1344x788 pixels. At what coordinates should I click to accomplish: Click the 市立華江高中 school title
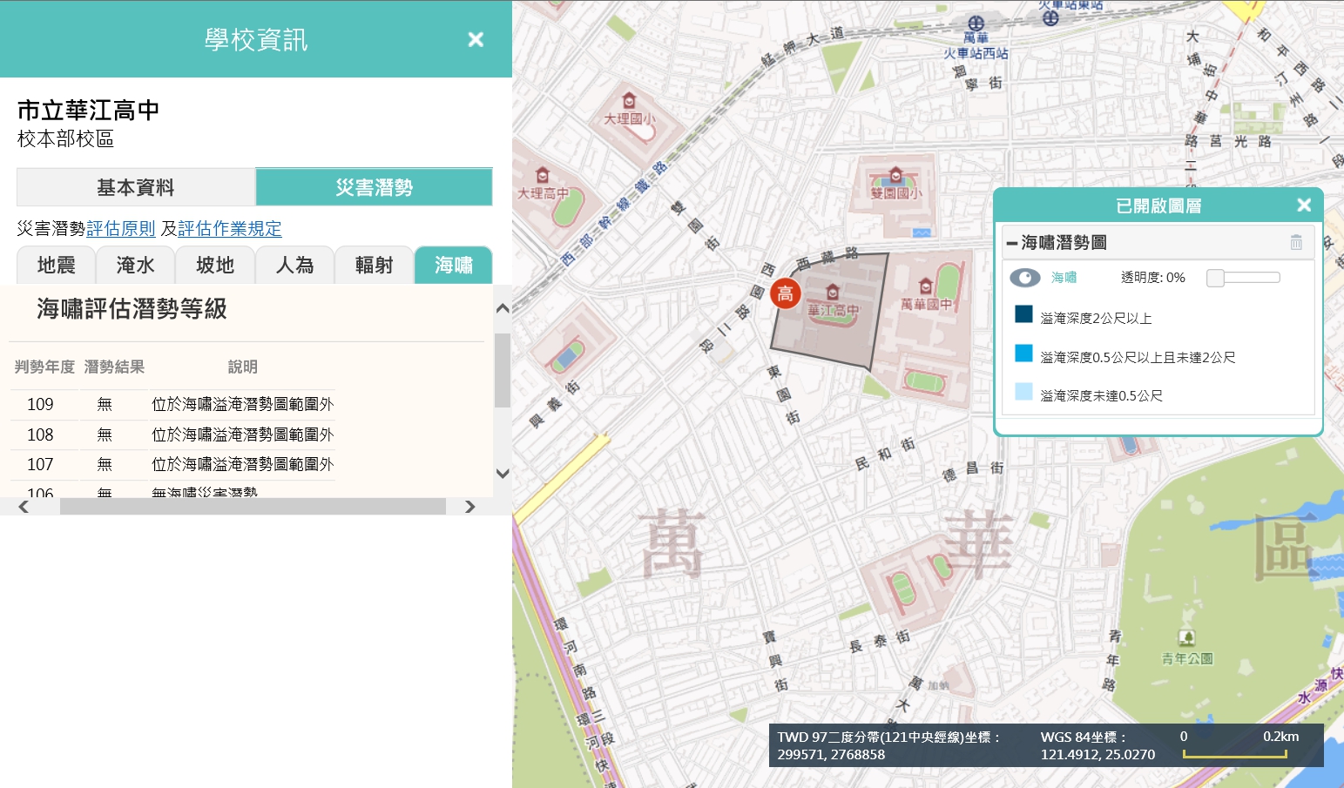pyautogui.click(x=89, y=111)
